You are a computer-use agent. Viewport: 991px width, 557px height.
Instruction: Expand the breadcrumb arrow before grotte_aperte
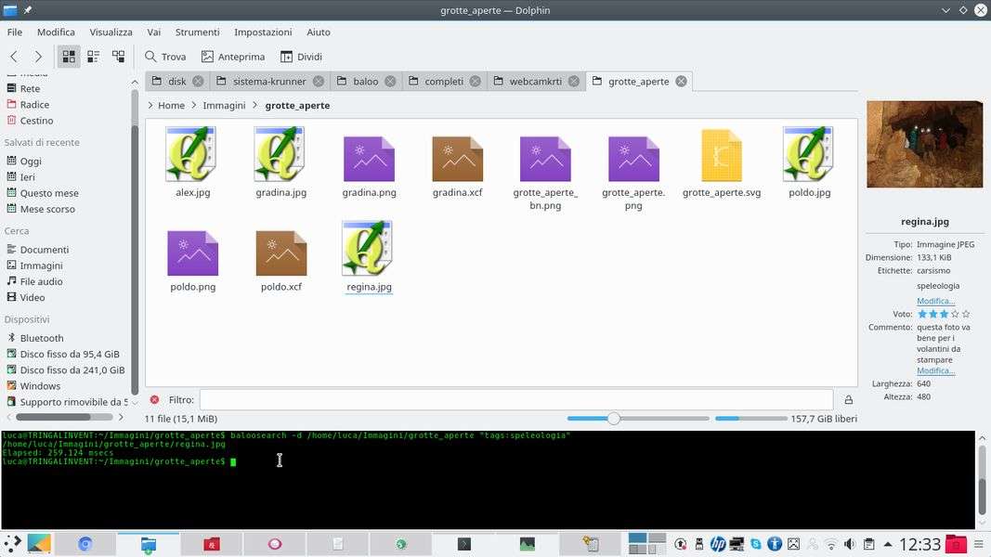pos(255,106)
